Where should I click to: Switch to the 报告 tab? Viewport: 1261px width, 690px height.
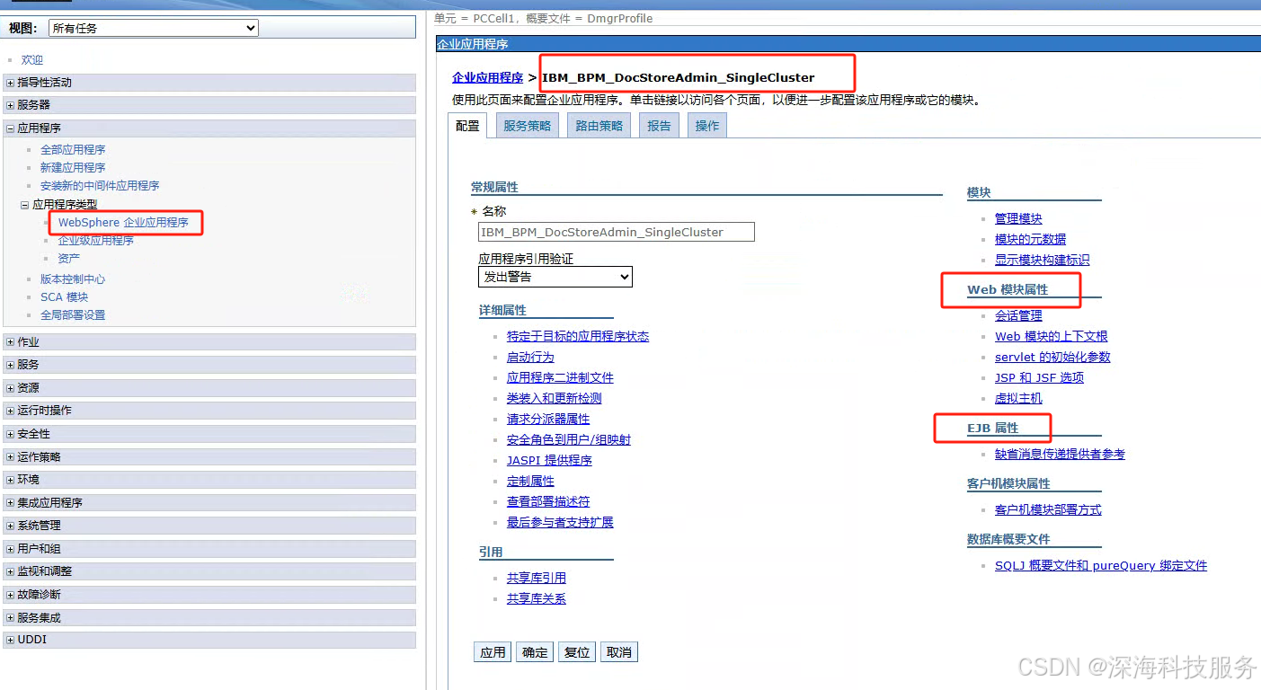point(660,126)
